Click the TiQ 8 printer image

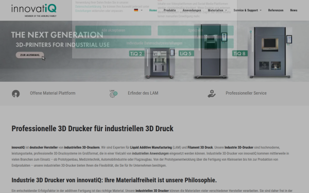click(x=270, y=52)
